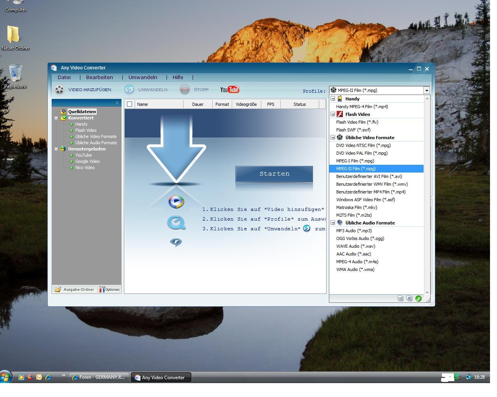
Task: Open Optionen settings button
Action: click(x=109, y=289)
